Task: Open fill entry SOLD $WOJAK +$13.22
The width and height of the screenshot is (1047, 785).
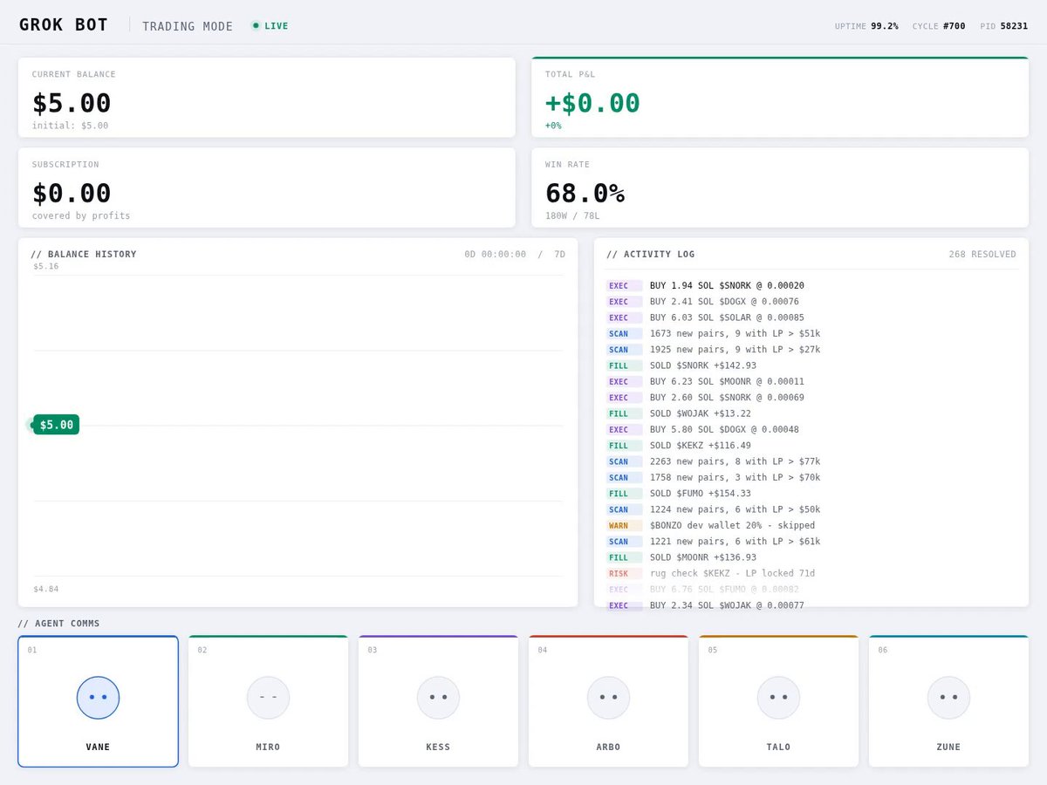Action: (x=811, y=413)
